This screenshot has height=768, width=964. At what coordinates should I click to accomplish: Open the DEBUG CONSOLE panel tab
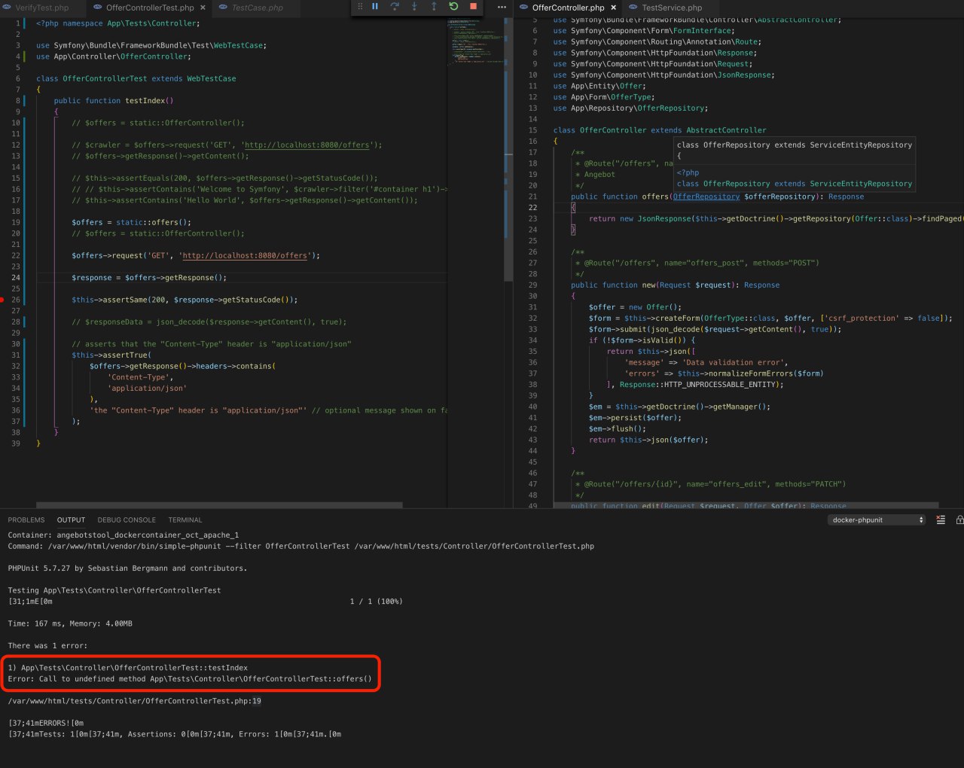(127, 520)
